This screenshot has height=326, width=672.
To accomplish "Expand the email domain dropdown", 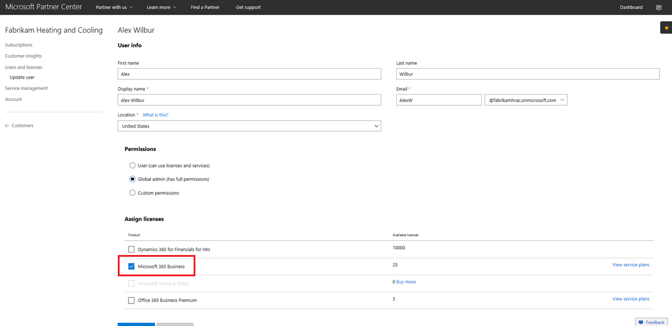I will (x=526, y=100).
